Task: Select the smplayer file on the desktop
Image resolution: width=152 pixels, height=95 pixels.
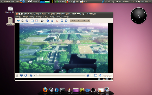Action: coord(10,21)
